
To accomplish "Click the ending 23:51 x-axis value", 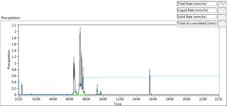I will [219, 99].
